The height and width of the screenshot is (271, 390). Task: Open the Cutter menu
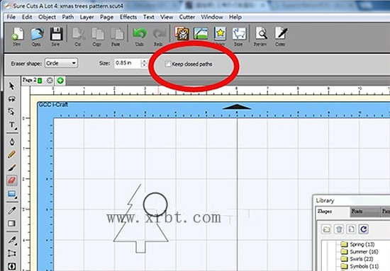click(x=186, y=17)
